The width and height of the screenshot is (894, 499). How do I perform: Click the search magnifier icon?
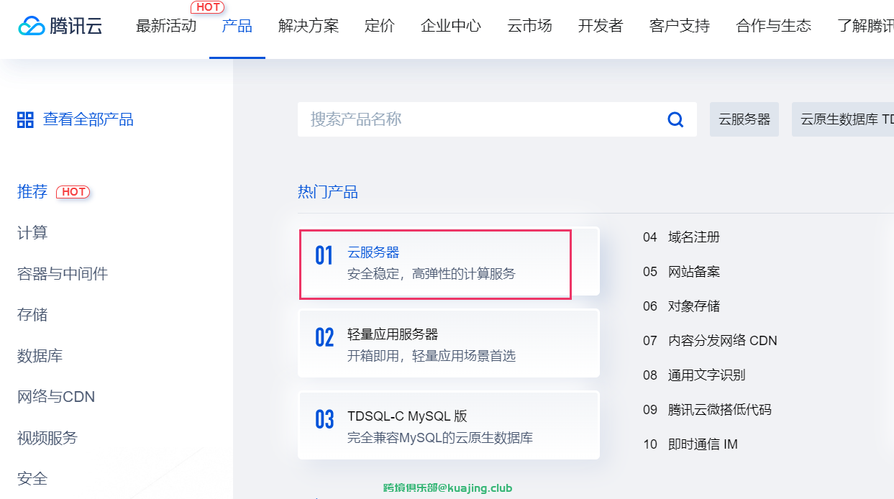click(x=675, y=119)
